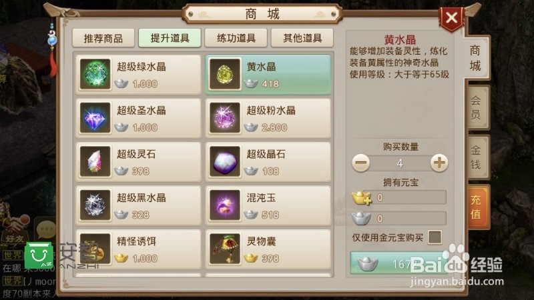The width and height of the screenshot is (534, 300).
Task: Decrease purchase quantity with minus button
Action: tap(360, 163)
